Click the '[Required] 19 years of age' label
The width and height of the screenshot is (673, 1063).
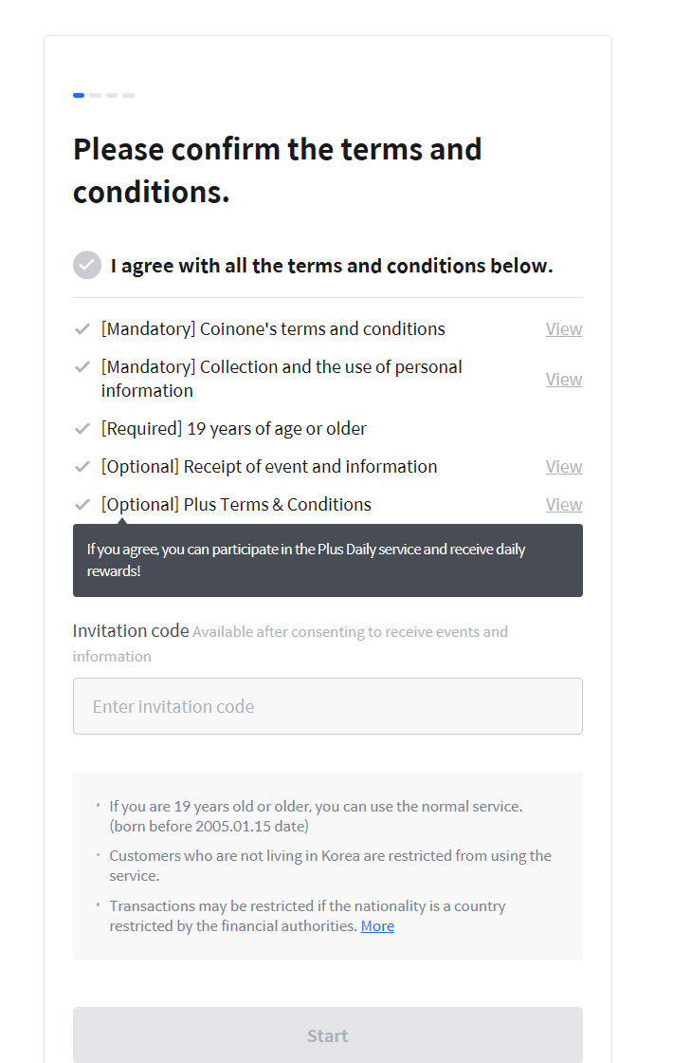coord(234,429)
